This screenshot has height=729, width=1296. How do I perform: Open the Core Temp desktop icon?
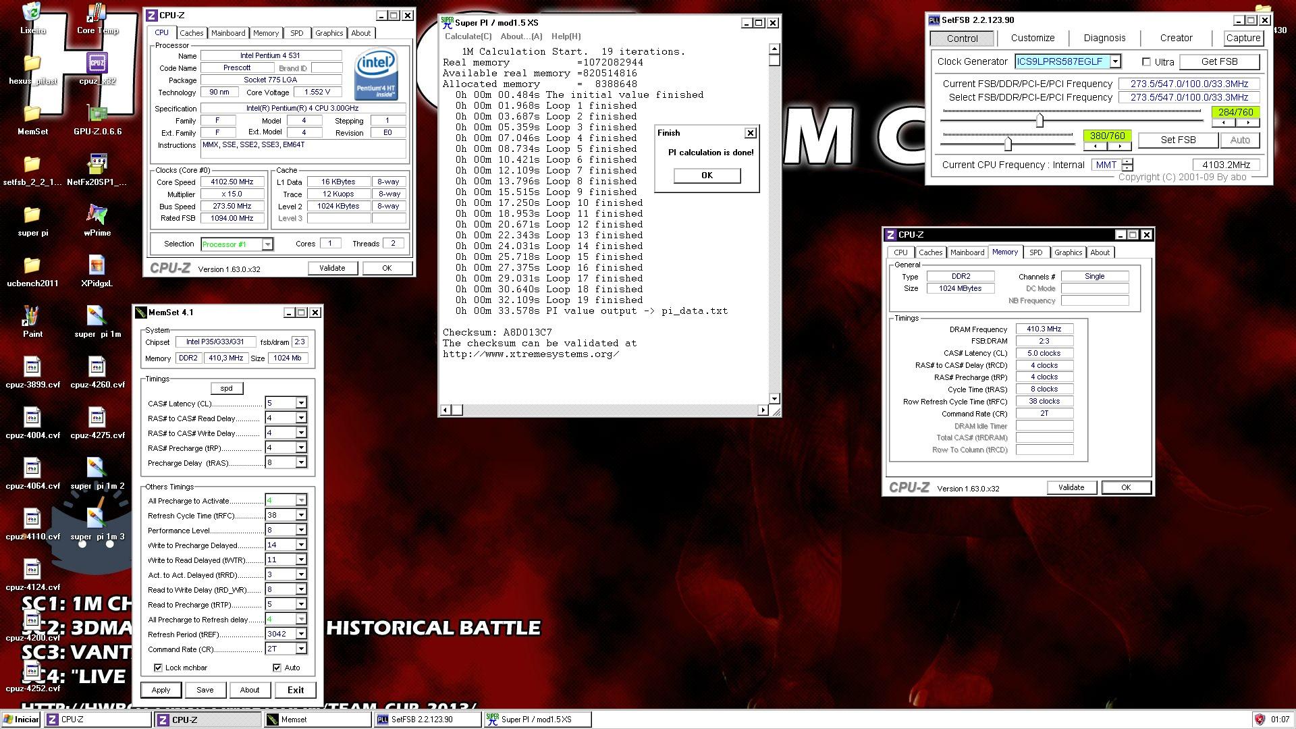97,19
